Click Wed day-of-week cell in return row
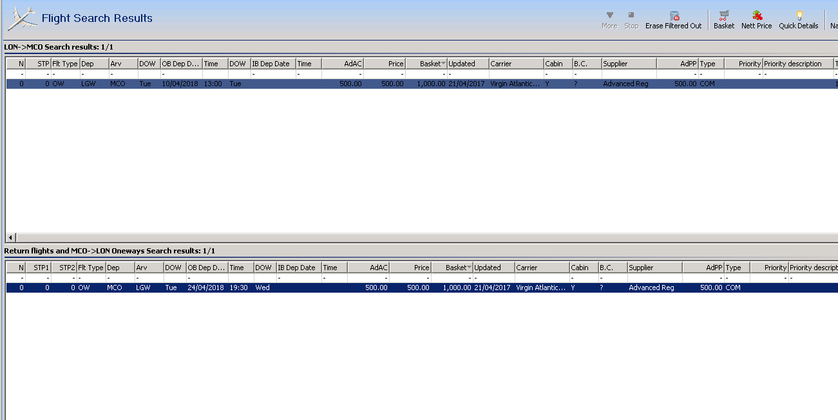 [x=265, y=288]
